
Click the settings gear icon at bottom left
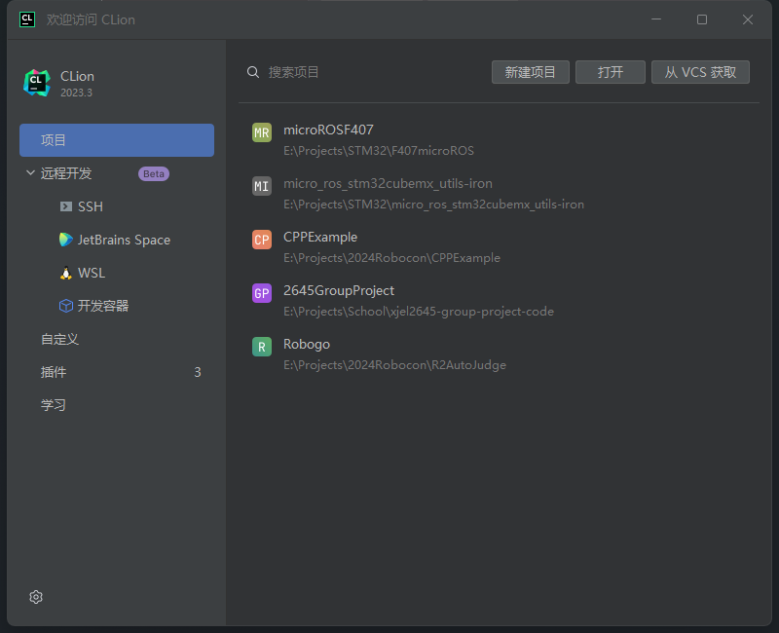36,597
